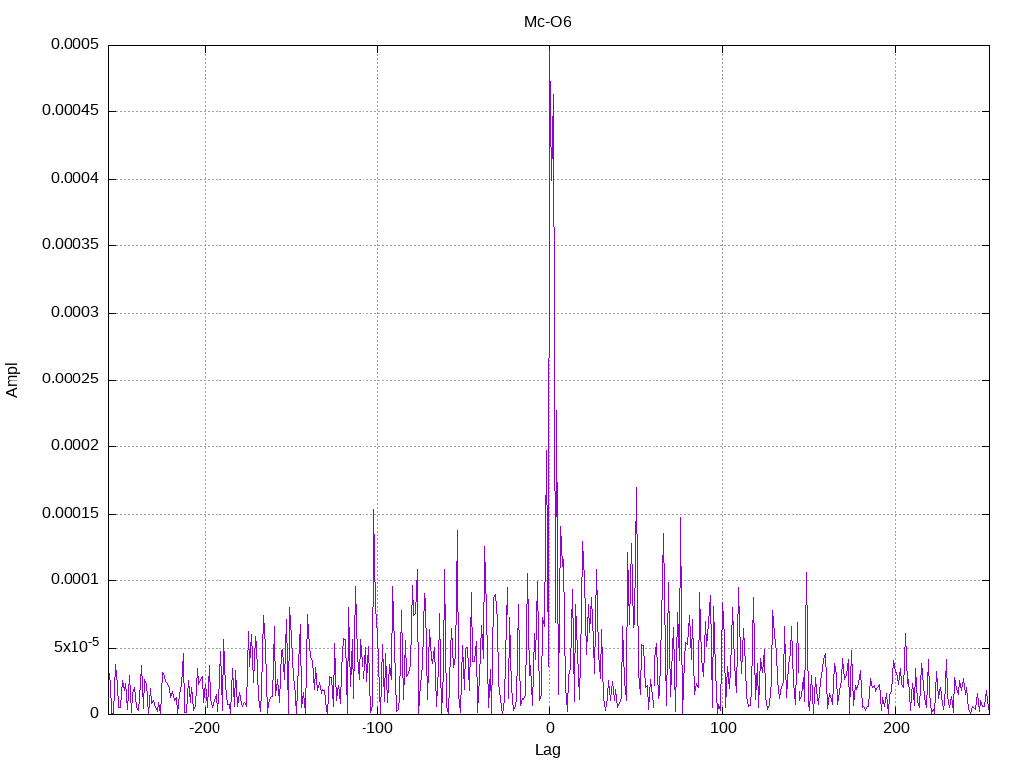Click the x-axis tick label -200
1017x763 pixels.
pyautogui.click(x=205, y=728)
